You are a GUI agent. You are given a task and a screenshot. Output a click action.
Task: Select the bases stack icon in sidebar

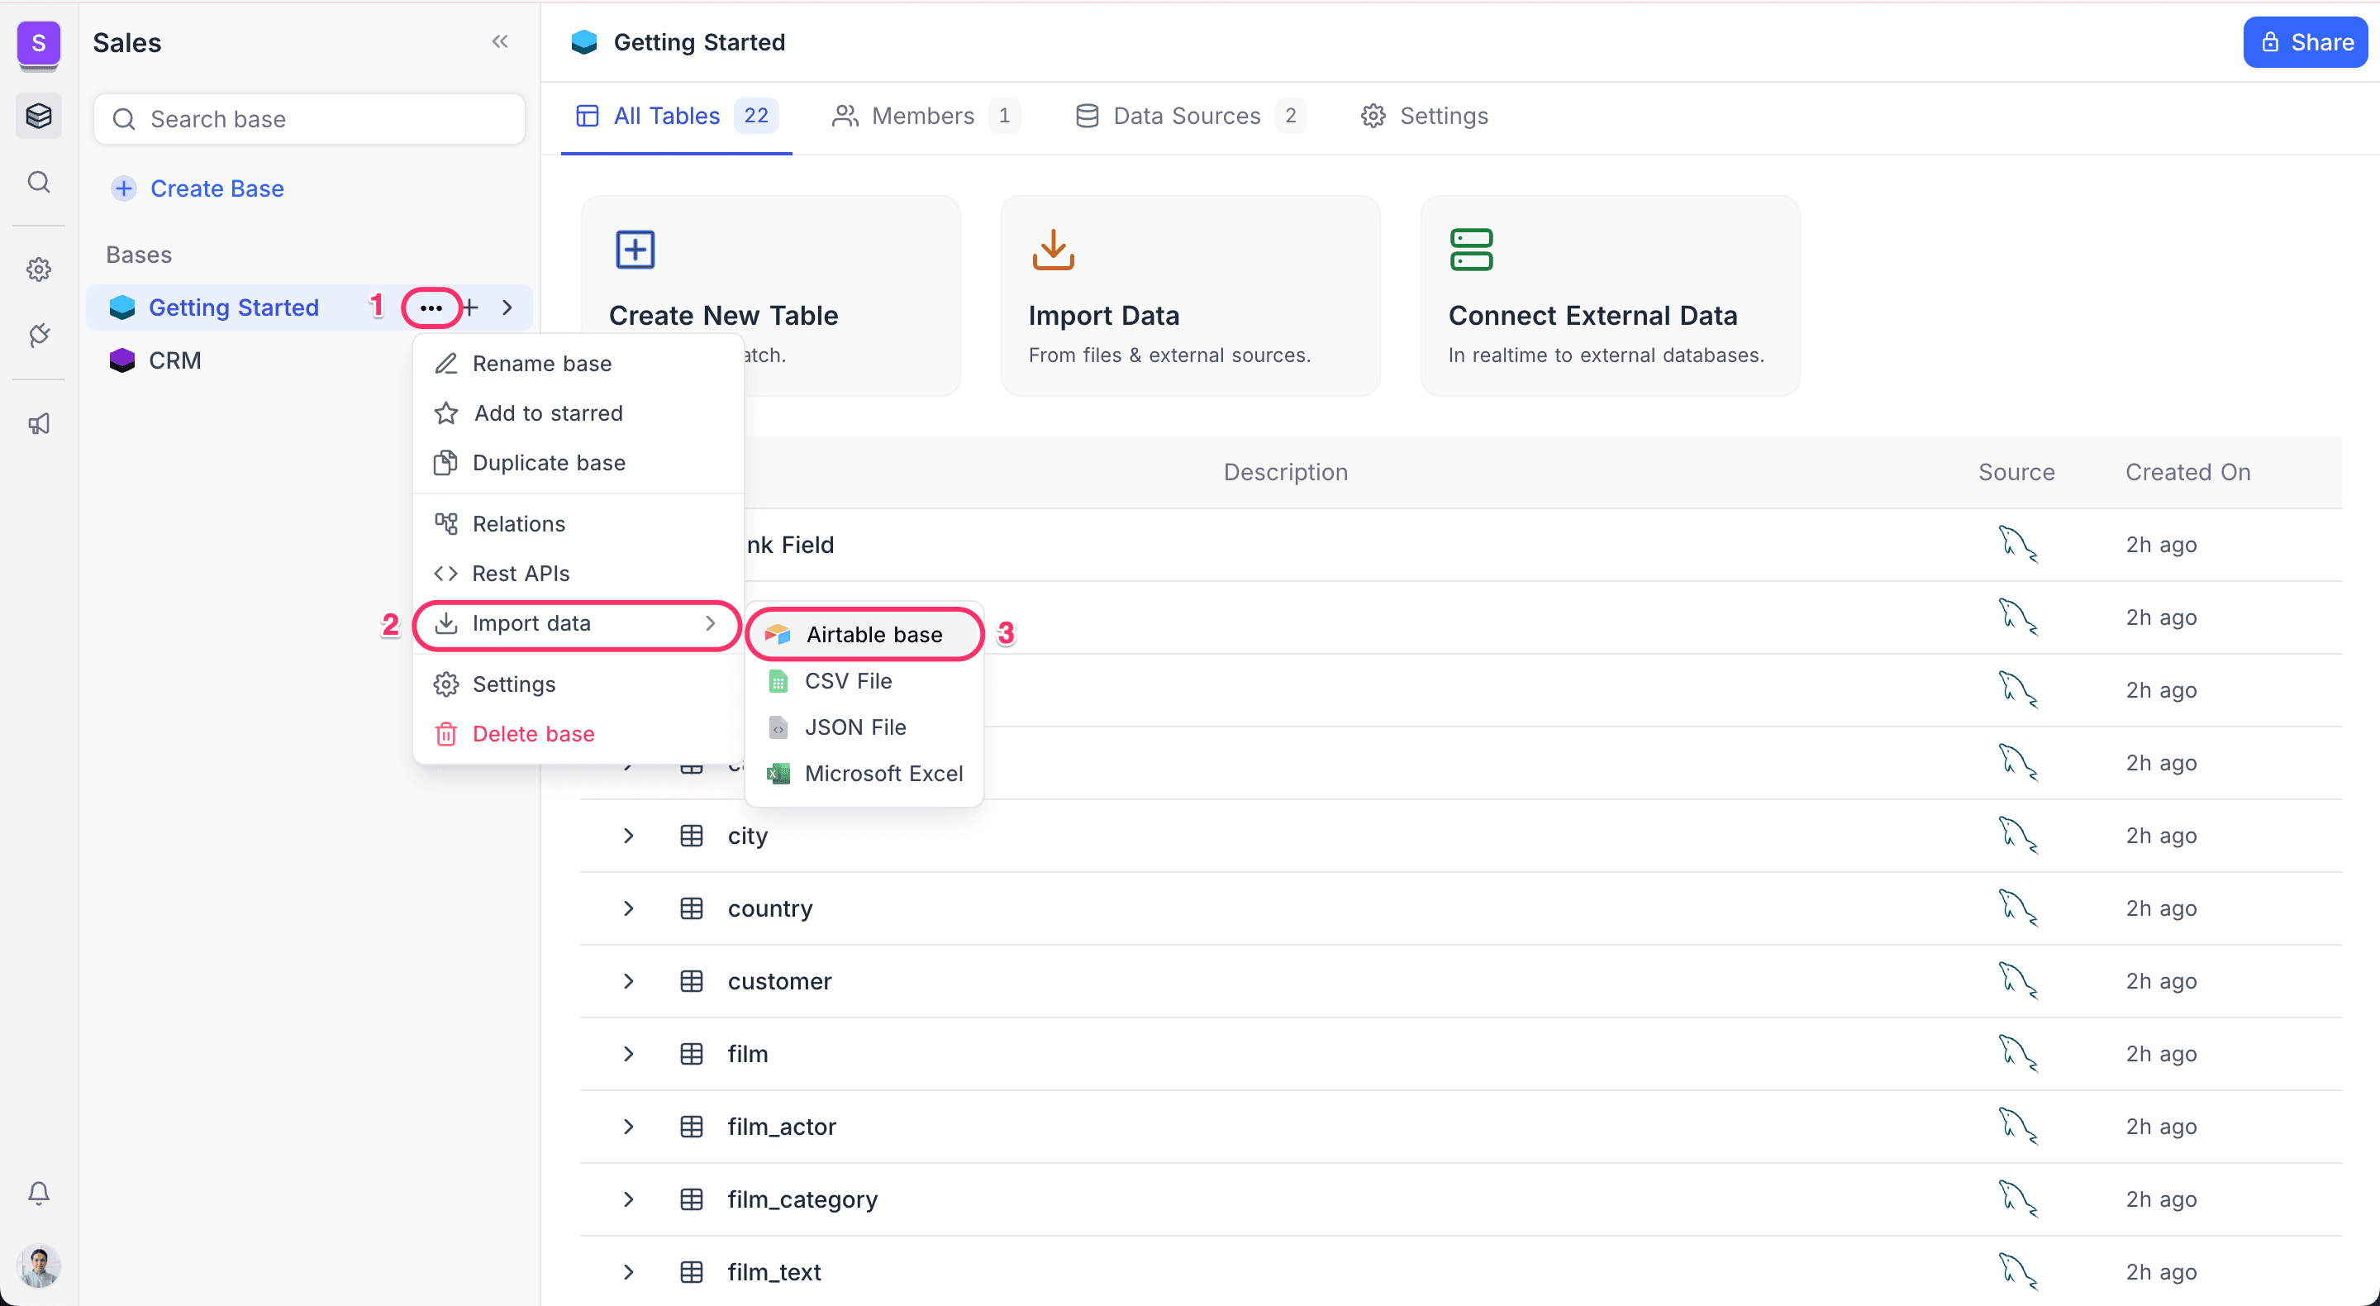coord(38,116)
